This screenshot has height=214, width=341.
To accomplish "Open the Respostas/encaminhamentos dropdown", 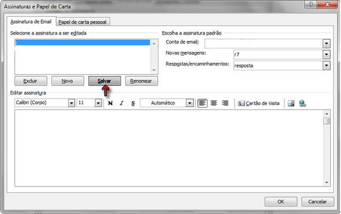I will pos(327,65).
